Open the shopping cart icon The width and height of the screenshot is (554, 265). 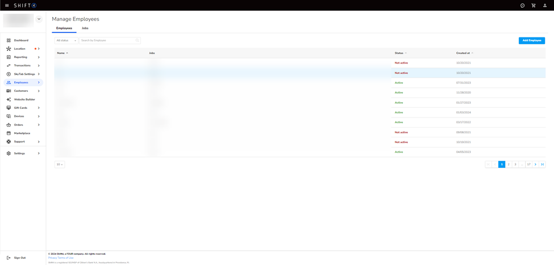coord(534,5)
